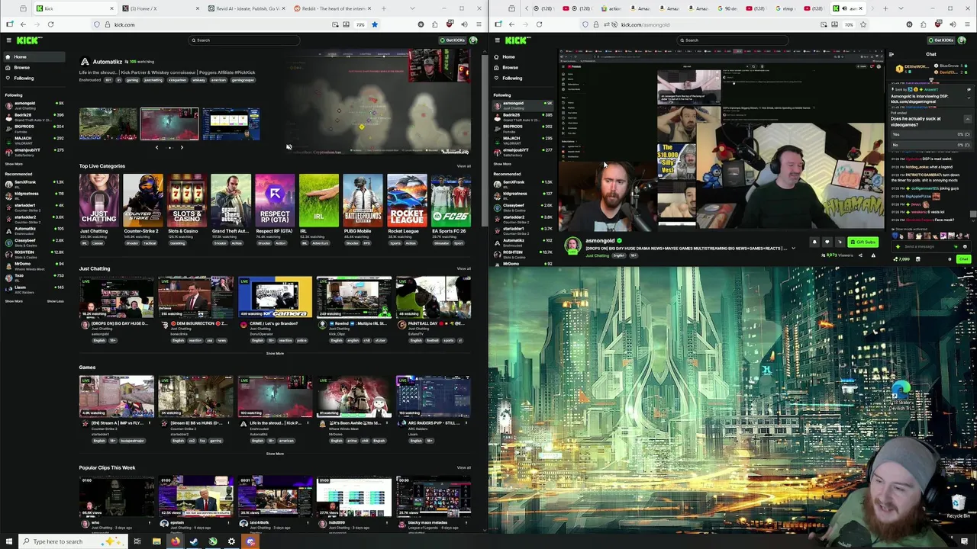Image resolution: width=977 pixels, height=549 pixels.
Task: Select Home in left Kick sidebar
Action: coord(34,57)
